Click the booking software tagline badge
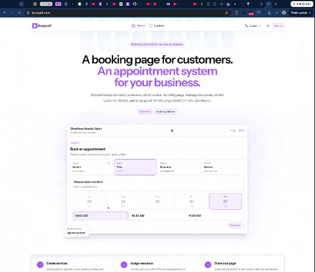The width and height of the screenshot is (315, 272). [x=157, y=44]
